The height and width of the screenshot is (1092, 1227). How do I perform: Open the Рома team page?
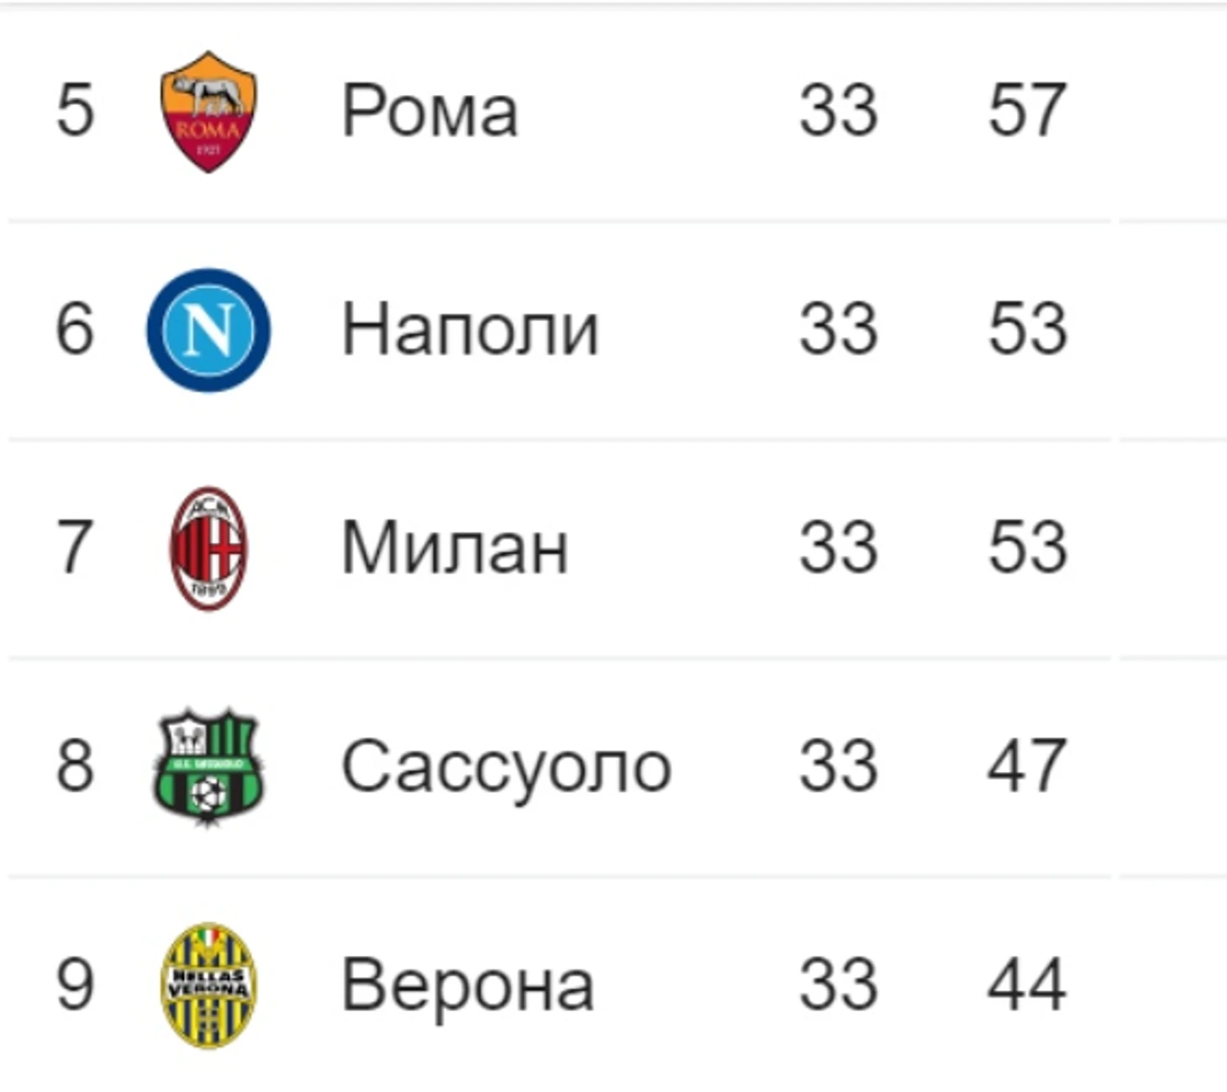tap(429, 110)
